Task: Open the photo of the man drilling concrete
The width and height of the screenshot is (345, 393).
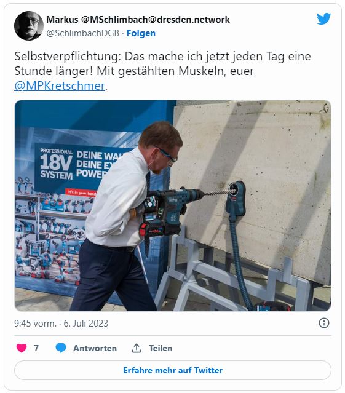Action: coord(173,206)
